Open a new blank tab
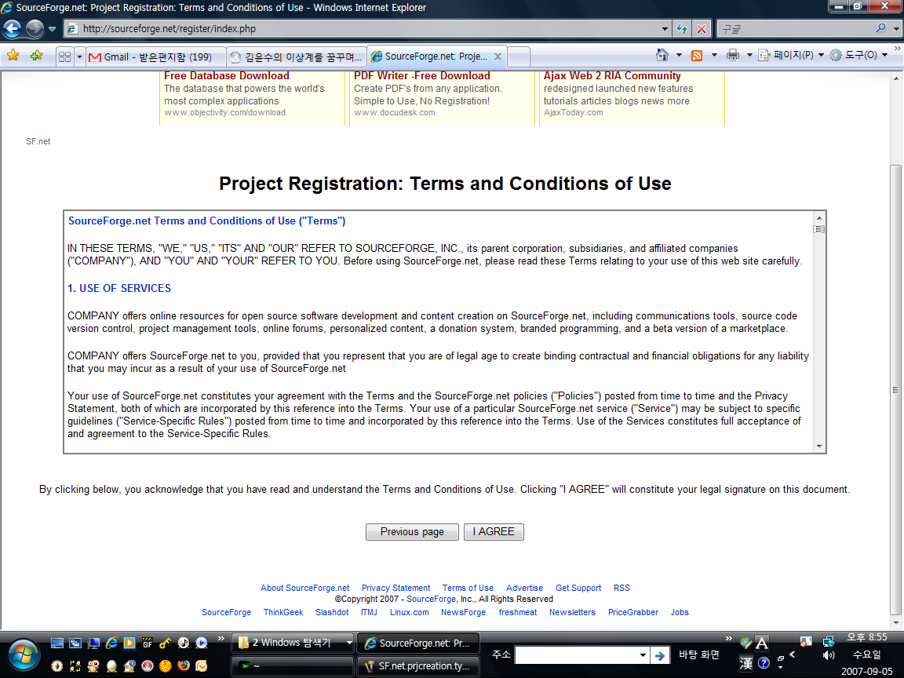904x678 pixels. coord(519,57)
